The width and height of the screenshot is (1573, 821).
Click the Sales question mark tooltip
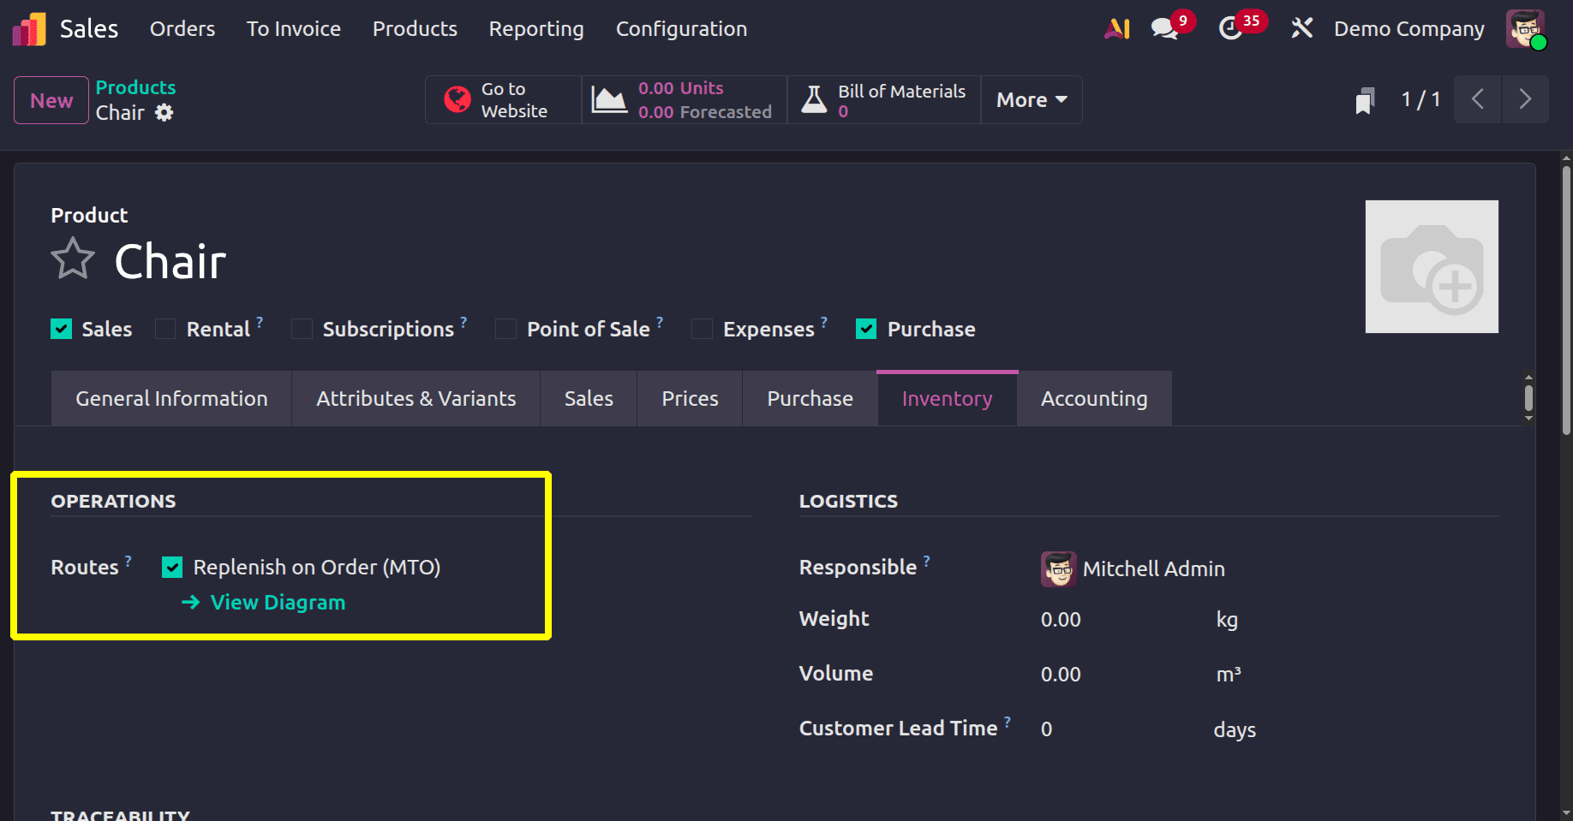[x=262, y=320]
